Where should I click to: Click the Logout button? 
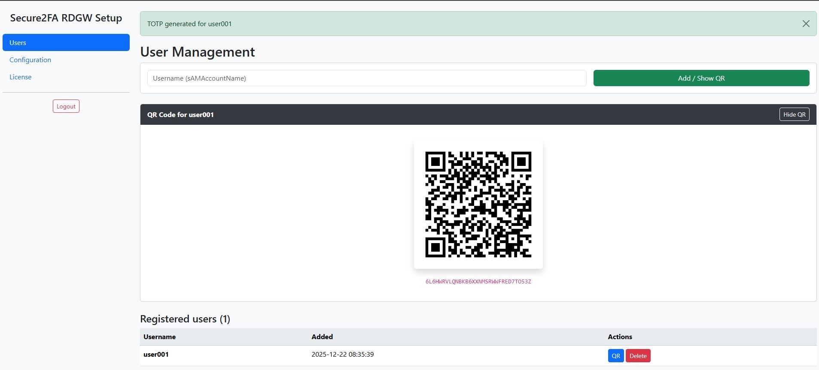click(x=66, y=106)
